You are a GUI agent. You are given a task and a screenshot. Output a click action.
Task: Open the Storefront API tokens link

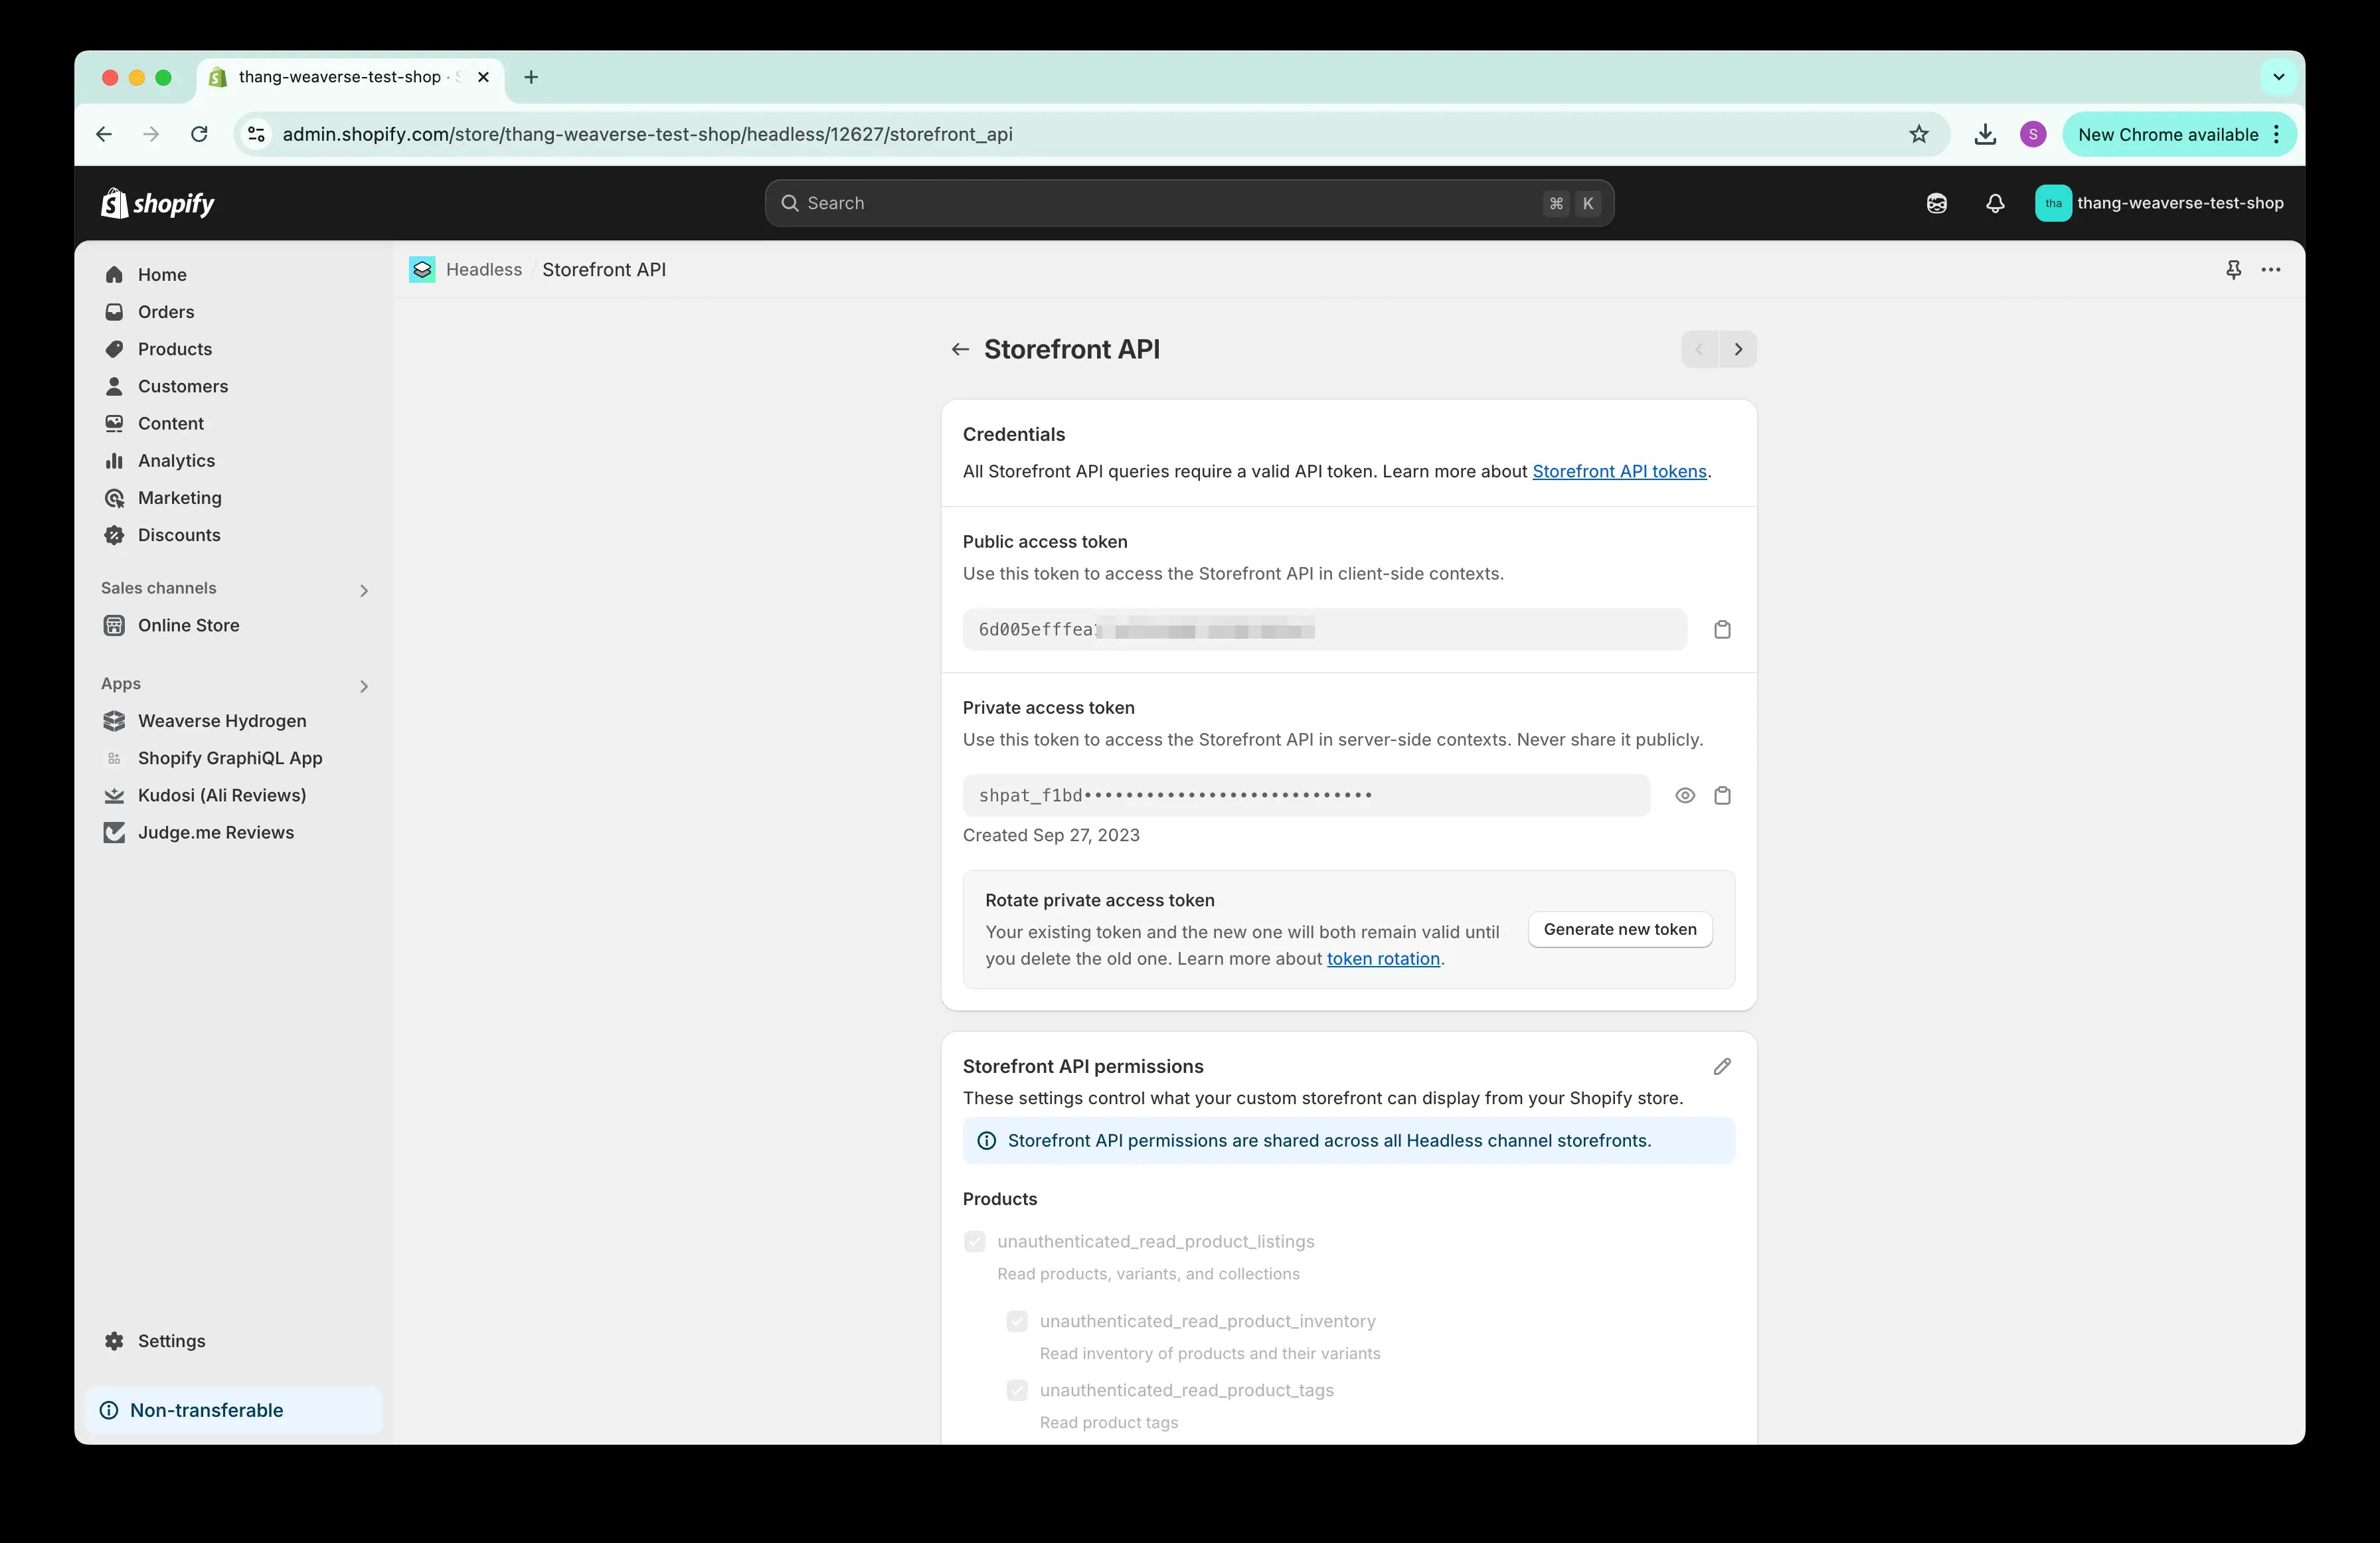click(1619, 472)
